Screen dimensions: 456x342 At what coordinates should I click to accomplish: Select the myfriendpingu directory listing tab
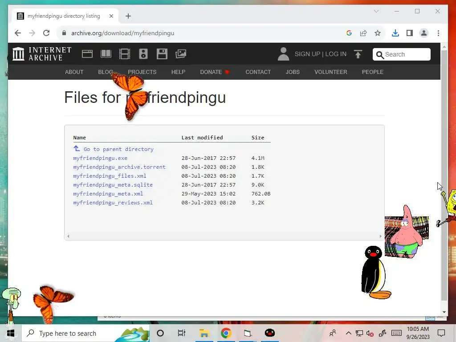[x=65, y=16]
